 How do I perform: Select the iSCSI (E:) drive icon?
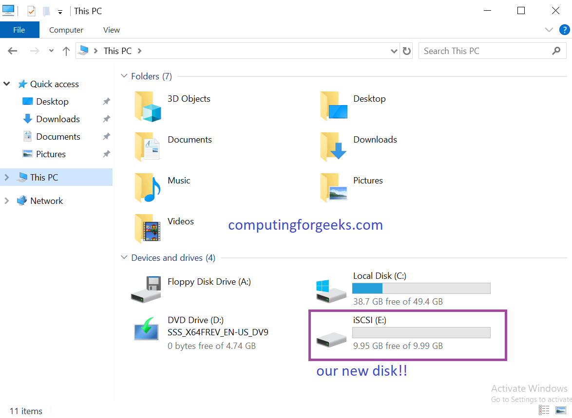(x=331, y=340)
